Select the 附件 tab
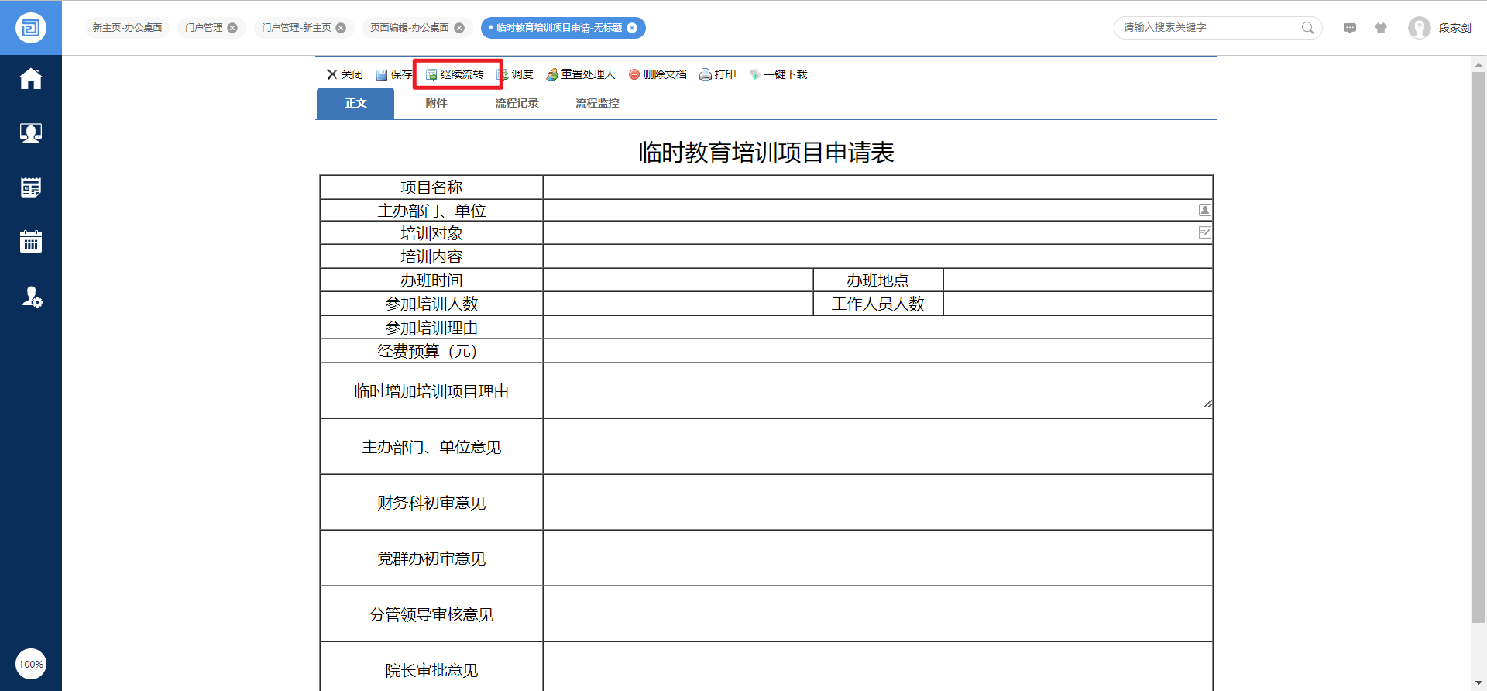The height and width of the screenshot is (691, 1487). [x=436, y=103]
